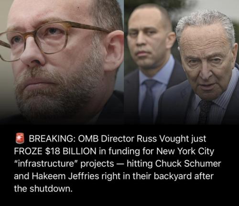The image size is (239, 206).
Task: Select the "$18 BILLION" amount text
Action: [x=71, y=151]
